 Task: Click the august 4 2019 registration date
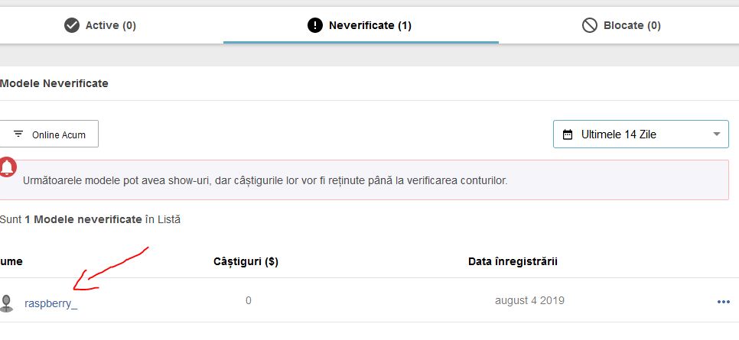pos(529,300)
